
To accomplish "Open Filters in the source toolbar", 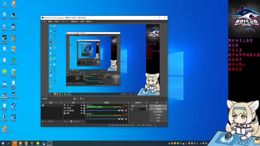I will 83,99.
